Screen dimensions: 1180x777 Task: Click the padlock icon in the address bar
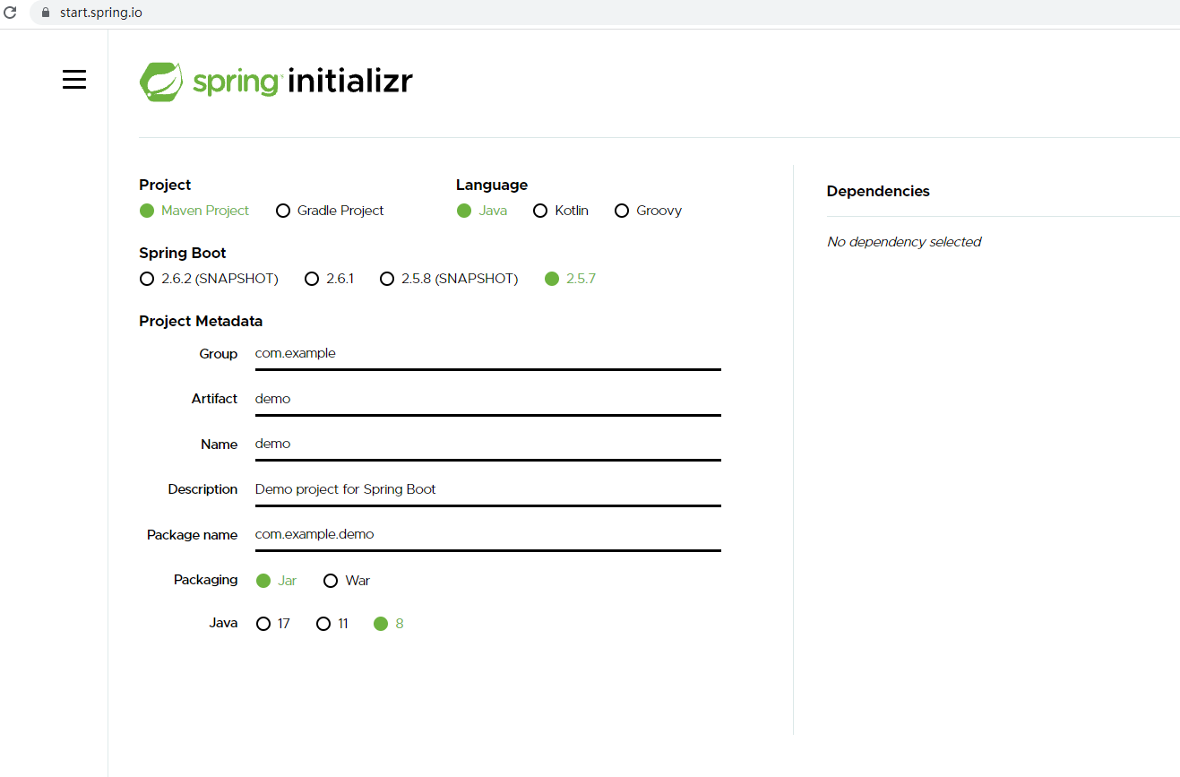point(47,13)
